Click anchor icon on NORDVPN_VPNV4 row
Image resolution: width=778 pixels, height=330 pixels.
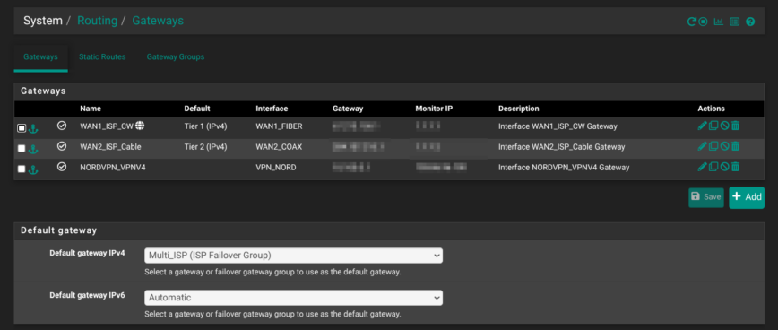pyautogui.click(x=33, y=169)
